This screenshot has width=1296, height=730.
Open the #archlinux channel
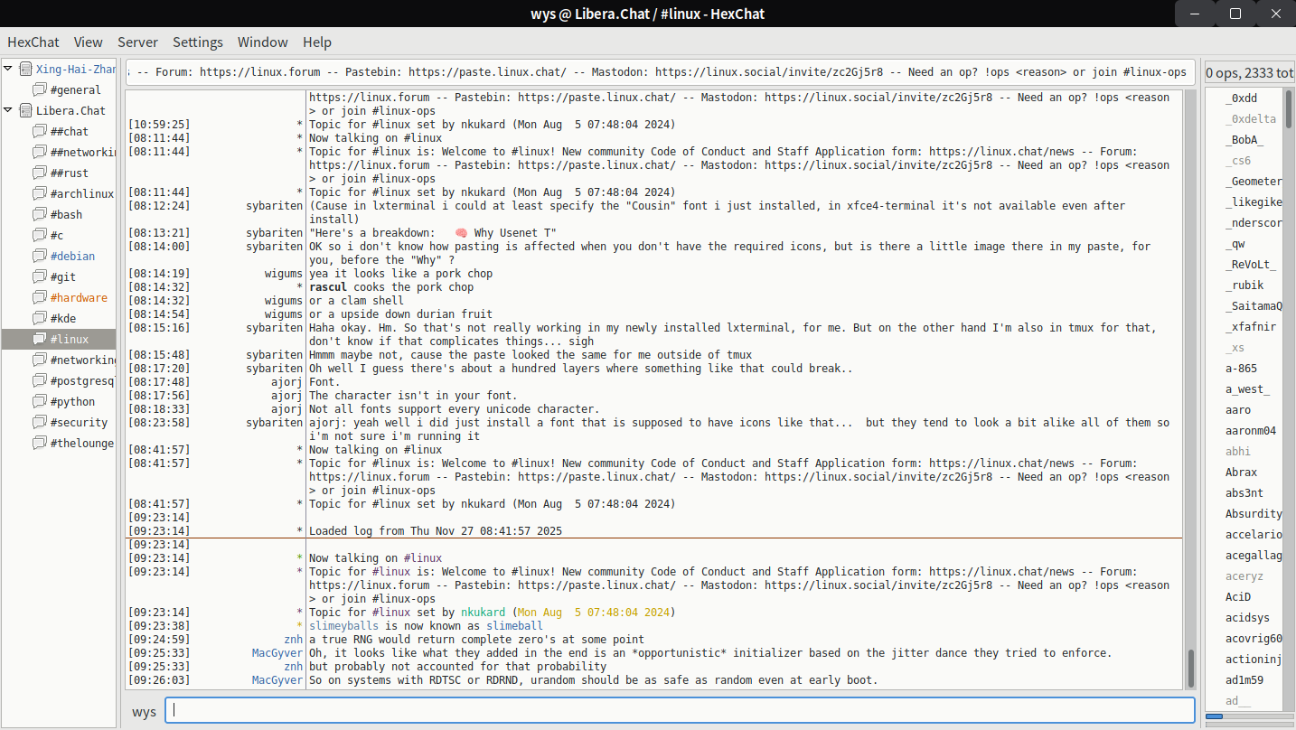coord(81,193)
